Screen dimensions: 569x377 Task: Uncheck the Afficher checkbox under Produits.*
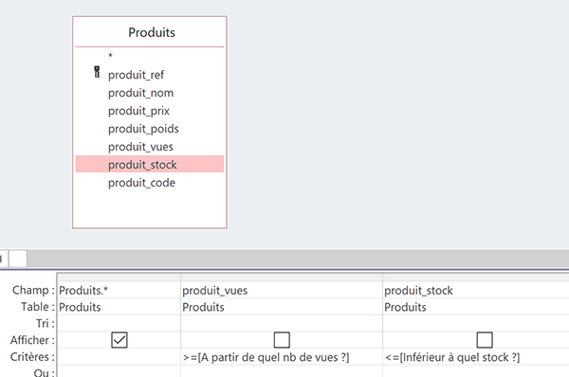coord(119,340)
